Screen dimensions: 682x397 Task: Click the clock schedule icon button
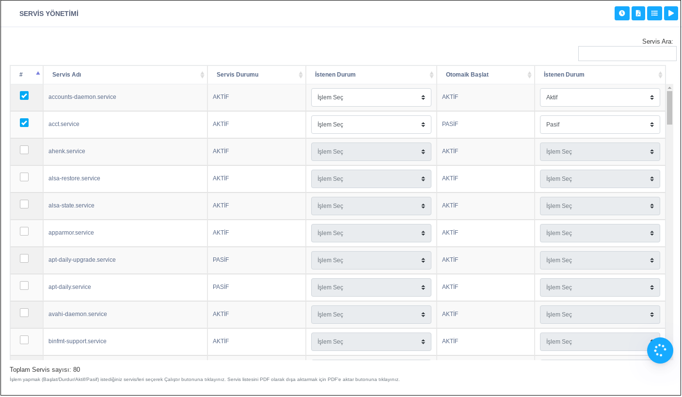(x=622, y=14)
